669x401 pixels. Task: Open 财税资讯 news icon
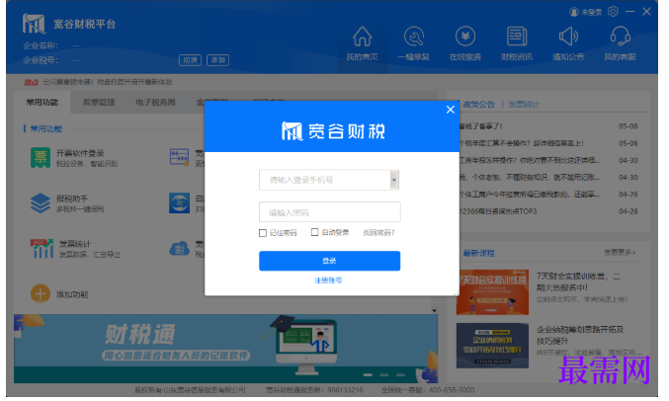click(517, 37)
